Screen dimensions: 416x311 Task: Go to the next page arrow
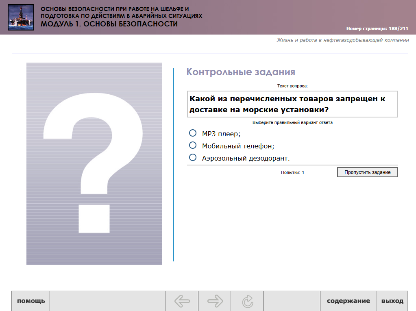(x=215, y=301)
